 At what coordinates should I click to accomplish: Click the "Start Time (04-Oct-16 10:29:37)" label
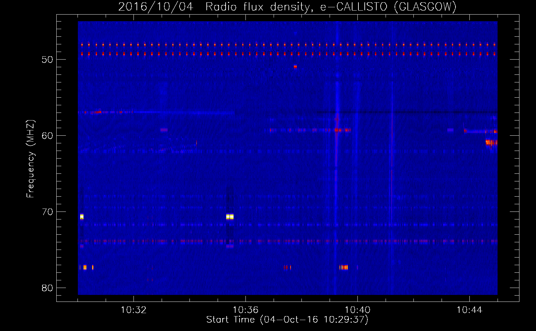[x=287, y=320]
